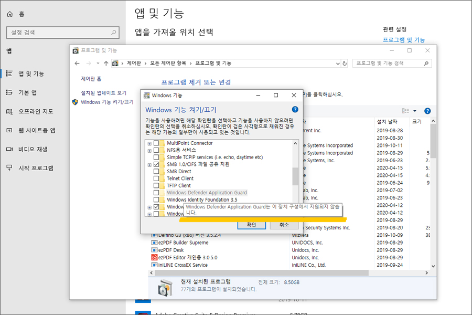Click blue help icon in Programs and Features toolbar

(427, 111)
